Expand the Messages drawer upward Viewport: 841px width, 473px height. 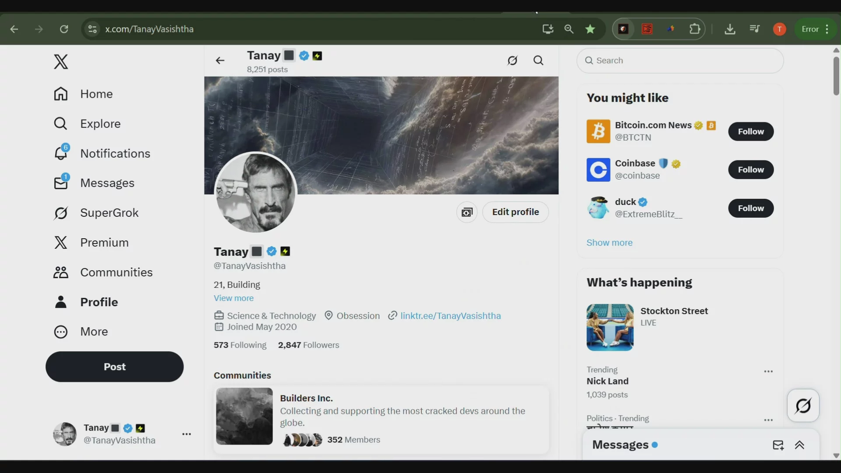[x=800, y=445]
